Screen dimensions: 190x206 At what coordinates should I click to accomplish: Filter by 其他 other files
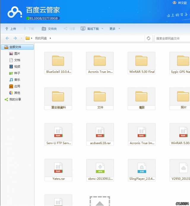tap(15, 93)
